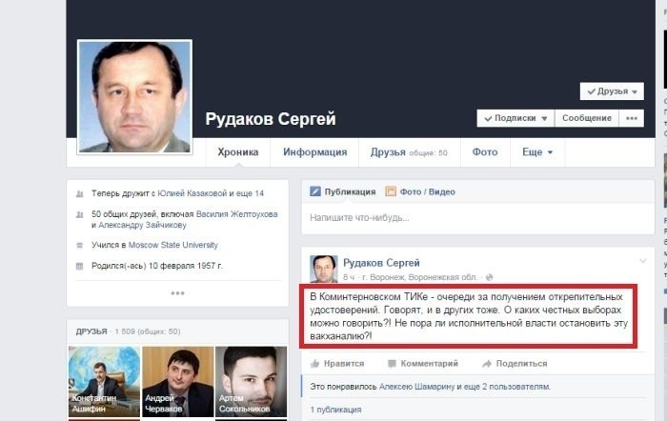Switch to the Информация tab
The image size is (667, 421).
pos(314,152)
